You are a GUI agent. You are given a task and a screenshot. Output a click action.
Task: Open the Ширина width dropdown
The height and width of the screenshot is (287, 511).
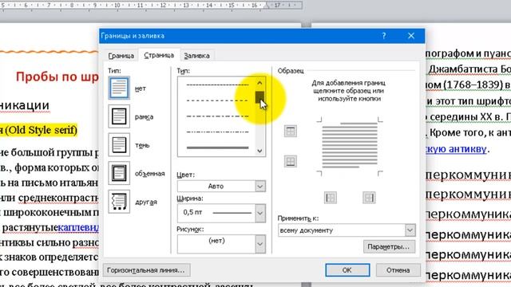point(259,213)
